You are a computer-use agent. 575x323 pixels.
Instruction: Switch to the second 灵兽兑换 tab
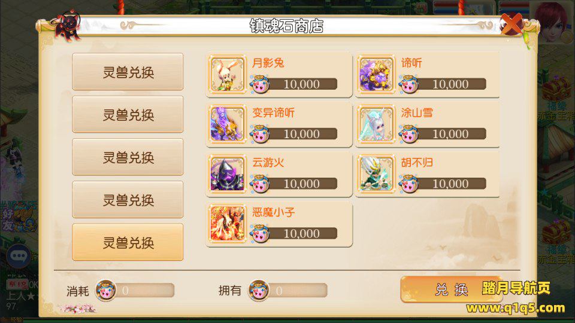click(128, 114)
